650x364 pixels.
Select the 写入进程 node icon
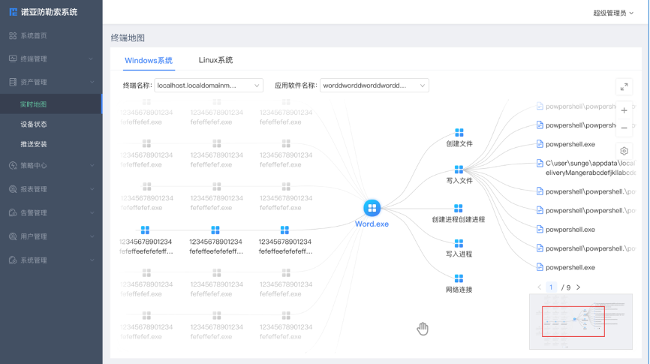click(459, 243)
